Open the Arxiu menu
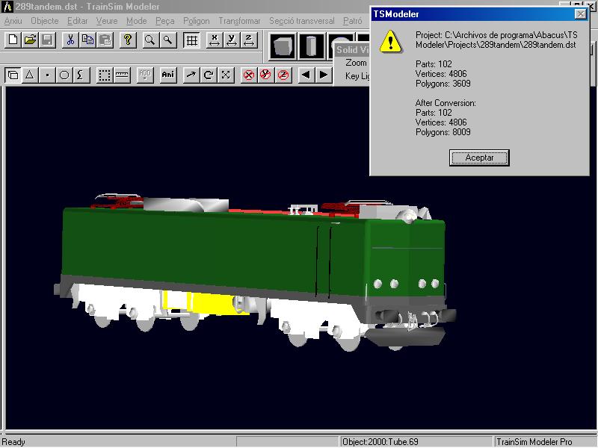This screenshot has width=598, height=448. coord(13,21)
